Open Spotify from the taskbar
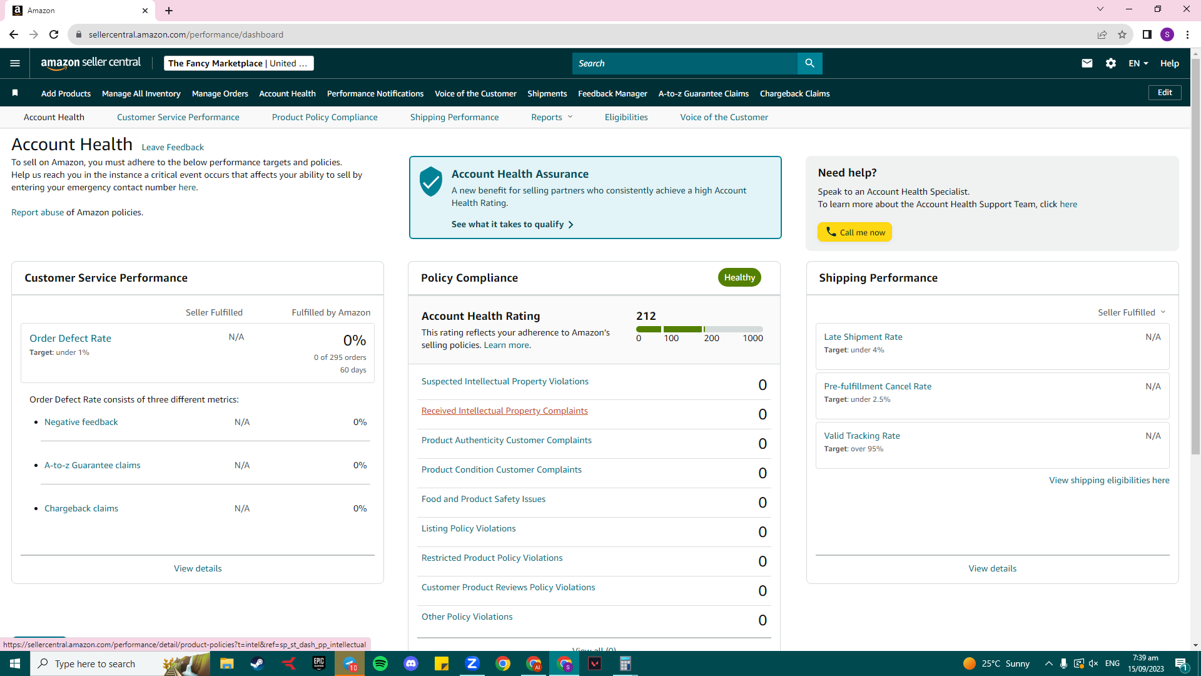This screenshot has height=676, width=1201. pos(380,663)
